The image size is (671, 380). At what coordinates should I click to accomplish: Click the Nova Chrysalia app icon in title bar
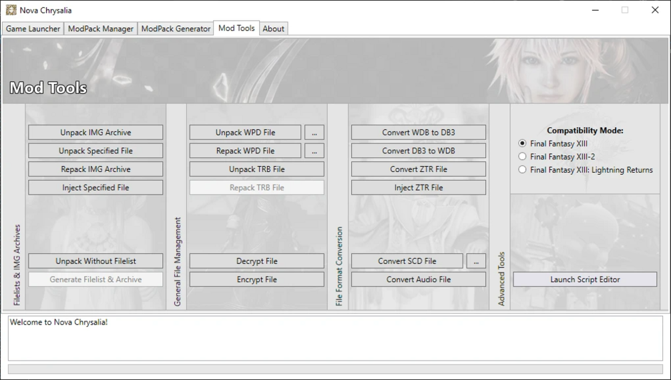pyautogui.click(x=11, y=10)
